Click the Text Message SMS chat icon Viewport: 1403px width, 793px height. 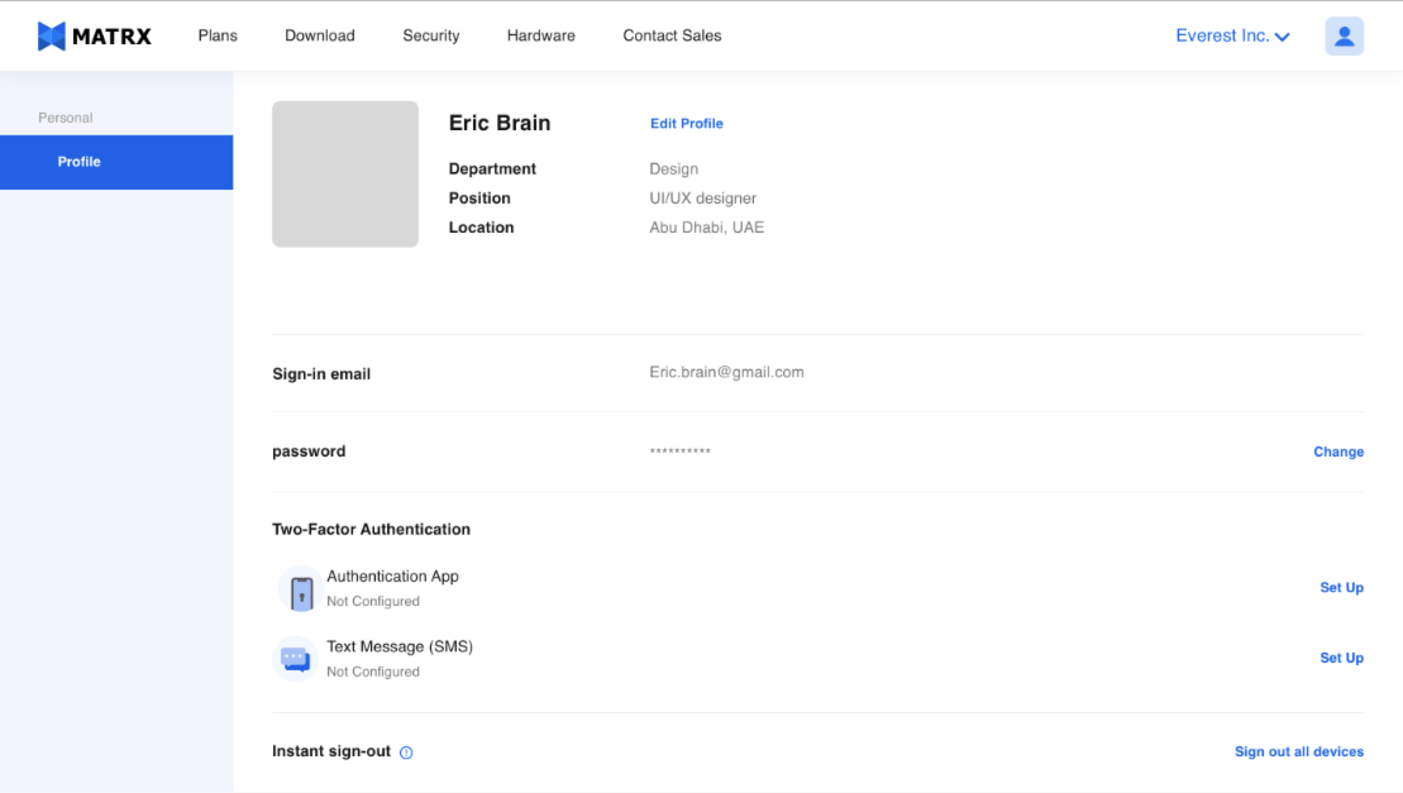click(x=295, y=659)
